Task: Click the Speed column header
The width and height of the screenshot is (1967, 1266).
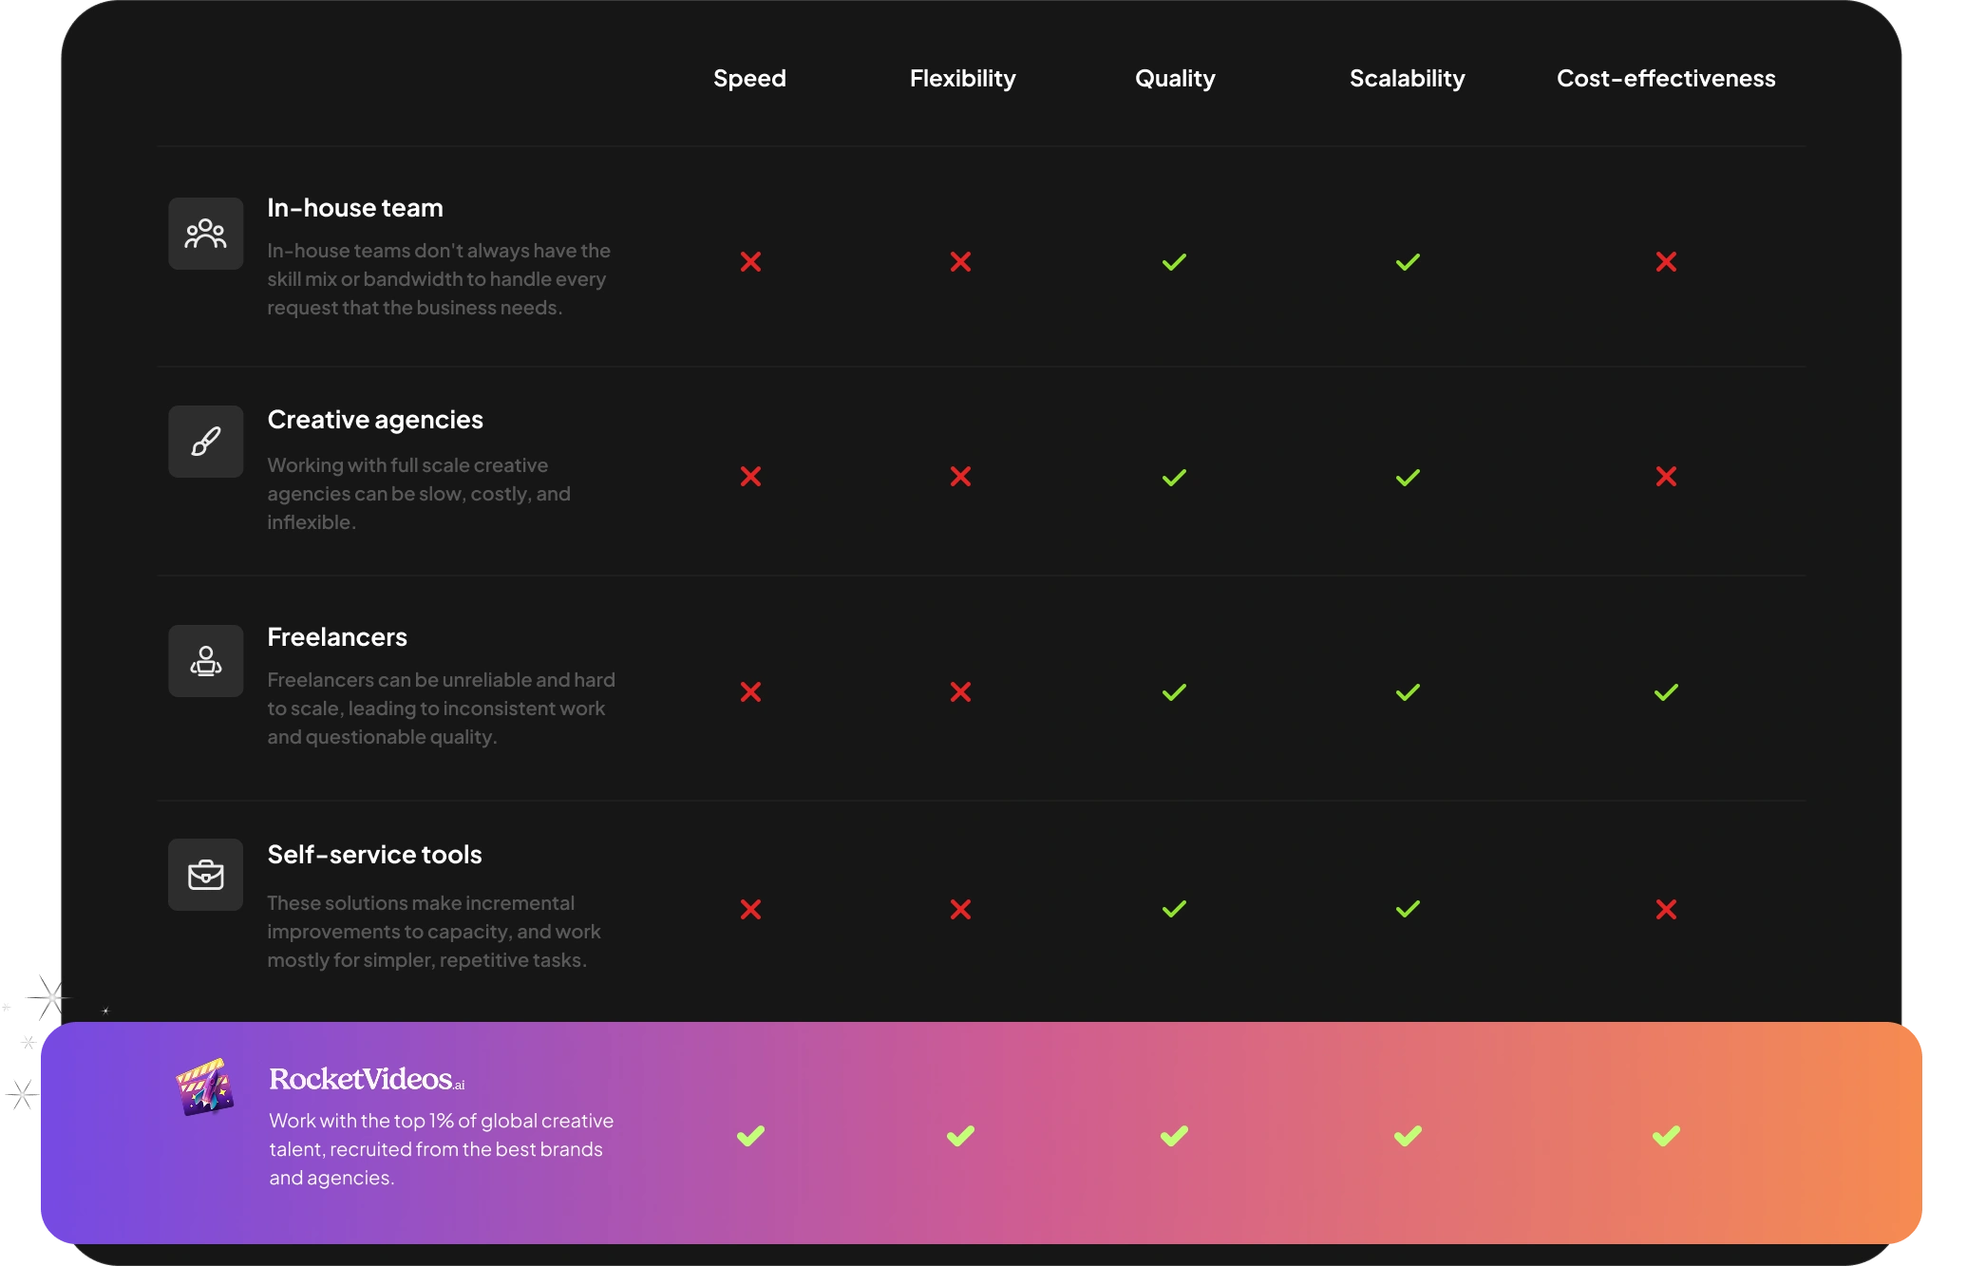Action: (x=749, y=78)
